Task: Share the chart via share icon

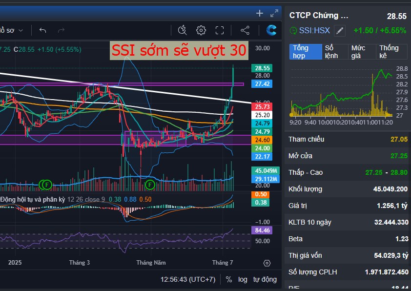Action: [x=245, y=30]
